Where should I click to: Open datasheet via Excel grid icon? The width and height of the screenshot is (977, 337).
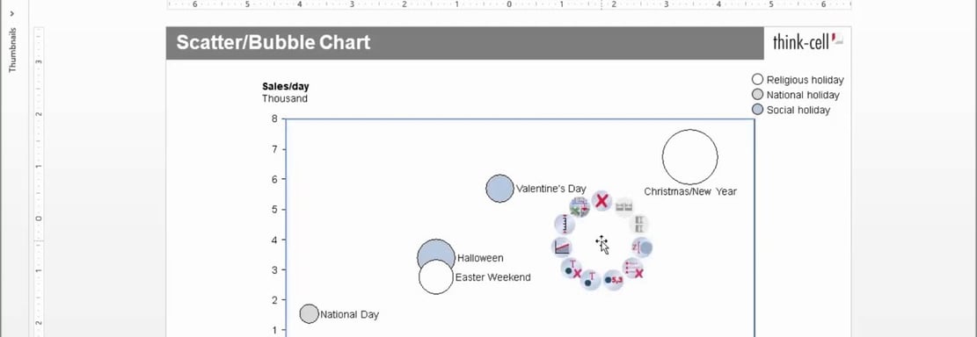click(580, 207)
